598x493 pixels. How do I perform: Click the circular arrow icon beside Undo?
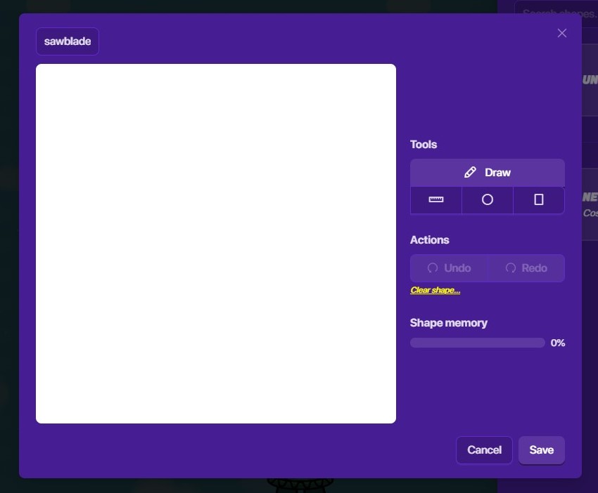click(433, 268)
